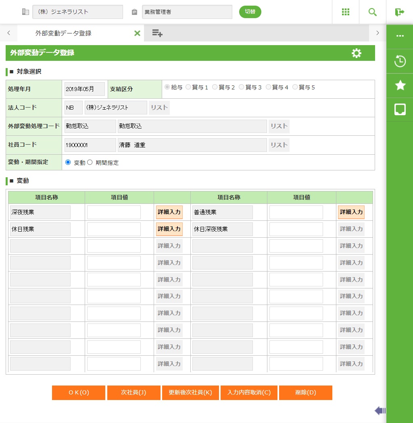Open settings gear in form header
413x423 pixels.
click(356, 53)
